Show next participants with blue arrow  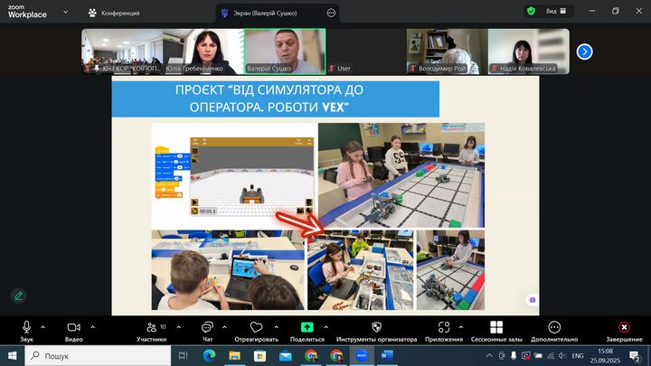tap(584, 52)
